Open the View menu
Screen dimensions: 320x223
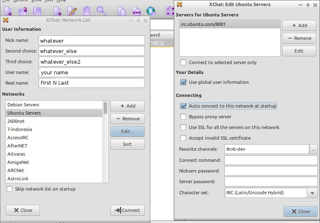36,1
